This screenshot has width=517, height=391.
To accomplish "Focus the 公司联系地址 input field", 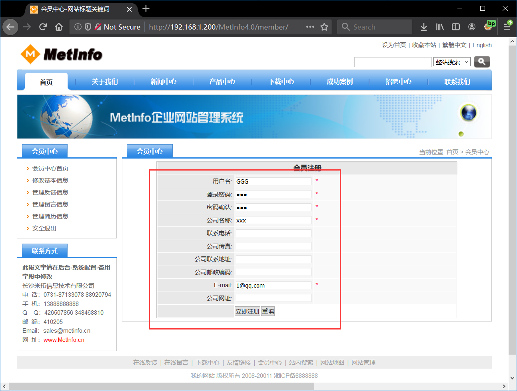I will (273, 259).
